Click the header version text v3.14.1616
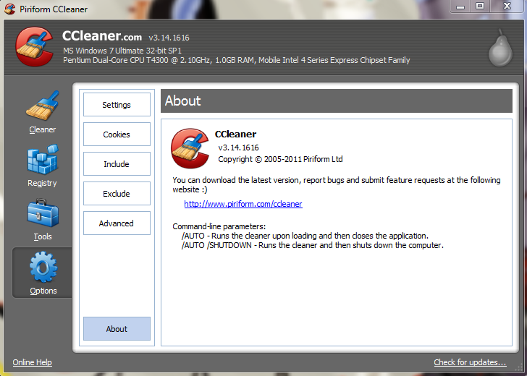The height and width of the screenshot is (376, 527). 169,38
